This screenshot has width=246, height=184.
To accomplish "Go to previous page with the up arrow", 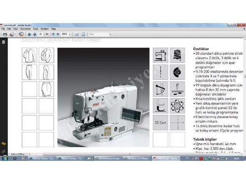I will click(x=30, y=34).
